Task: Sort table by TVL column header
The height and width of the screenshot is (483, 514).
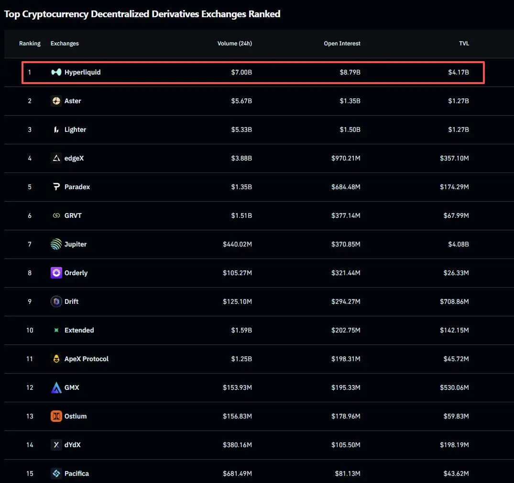Action: (x=464, y=43)
